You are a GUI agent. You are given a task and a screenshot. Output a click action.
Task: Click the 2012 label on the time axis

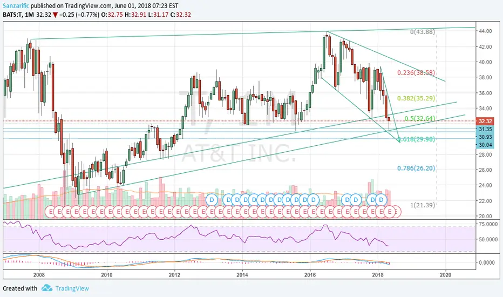tap(174, 274)
